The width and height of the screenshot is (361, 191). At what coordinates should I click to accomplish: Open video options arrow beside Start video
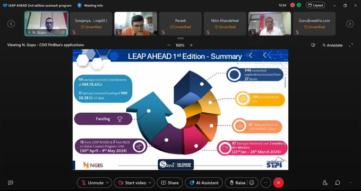150,183
